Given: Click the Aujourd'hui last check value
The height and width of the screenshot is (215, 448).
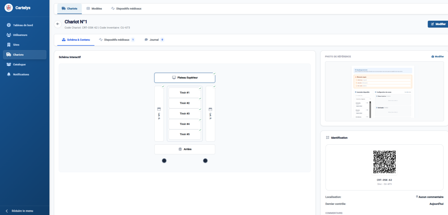Looking at the screenshot, I should tap(436, 204).
